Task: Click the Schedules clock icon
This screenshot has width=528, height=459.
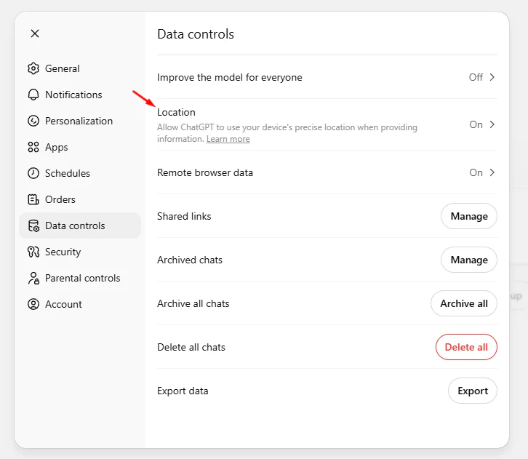Action: [x=33, y=173]
